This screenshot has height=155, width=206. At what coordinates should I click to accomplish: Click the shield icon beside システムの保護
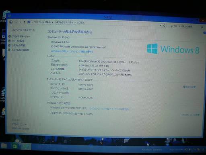point(9,45)
